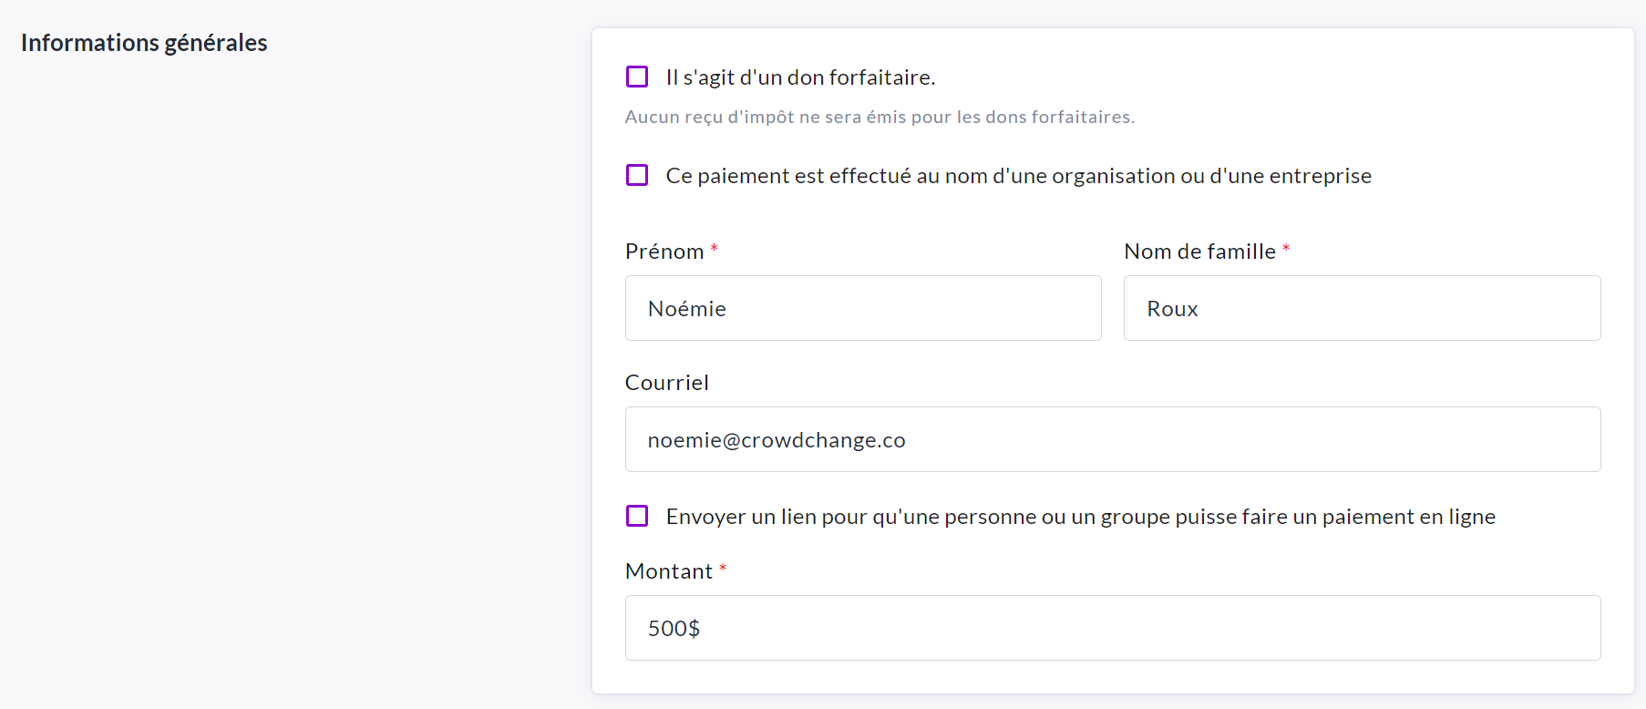Screen dimensions: 1646x709
Task: Click the Nom de famille field with Roux
Action: click(1362, 308)
